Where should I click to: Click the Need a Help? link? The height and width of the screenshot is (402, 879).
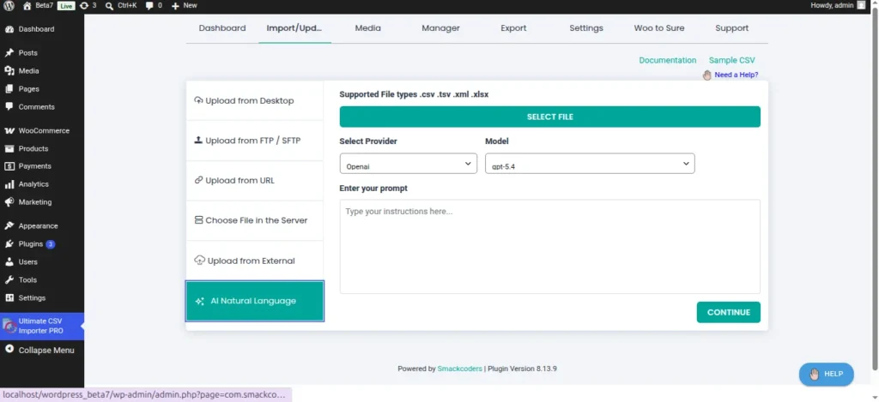736,75
